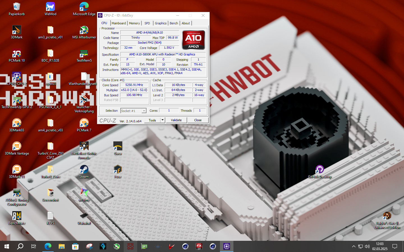The image size is (404, 252).
Task: Select the ASRock Timing Configurator icon
Action: (17, 197)
